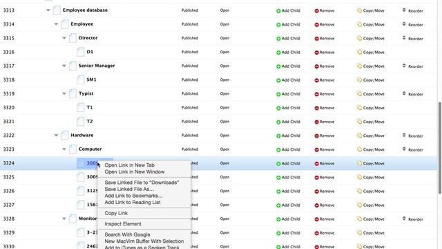The image size is (442, 249).
Task: Collapse the Monitor node arrow
Action: pos(64,219)
